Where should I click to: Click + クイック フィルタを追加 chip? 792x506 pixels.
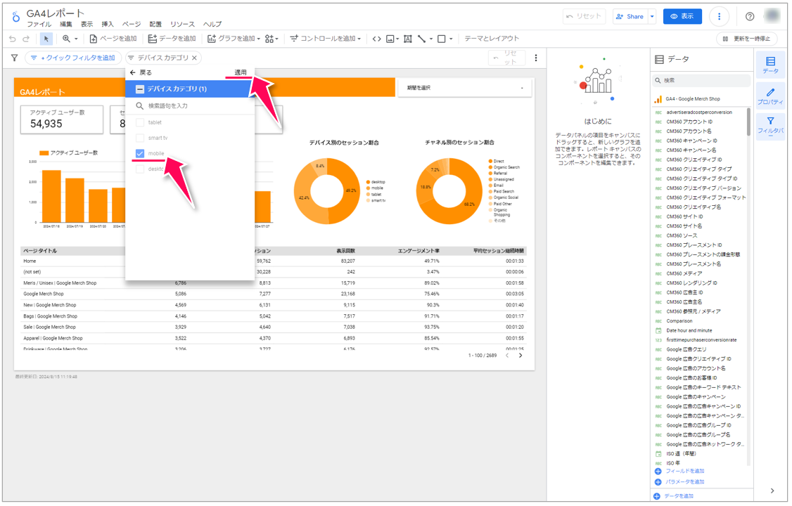click(73, 58)
